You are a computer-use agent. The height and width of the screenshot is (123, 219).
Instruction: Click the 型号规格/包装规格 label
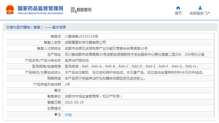pos(47,66)
